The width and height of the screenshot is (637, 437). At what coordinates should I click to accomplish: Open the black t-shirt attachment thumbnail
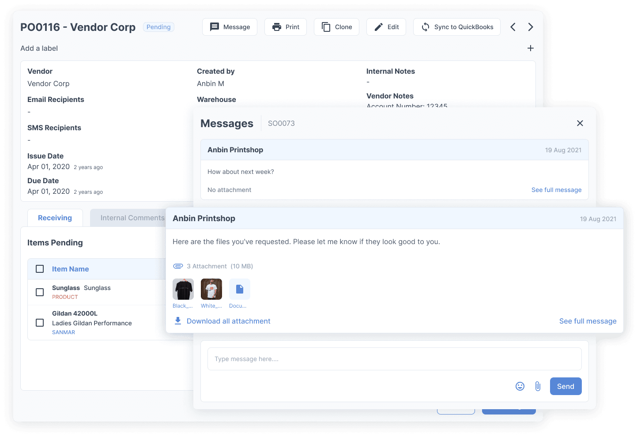183,289
